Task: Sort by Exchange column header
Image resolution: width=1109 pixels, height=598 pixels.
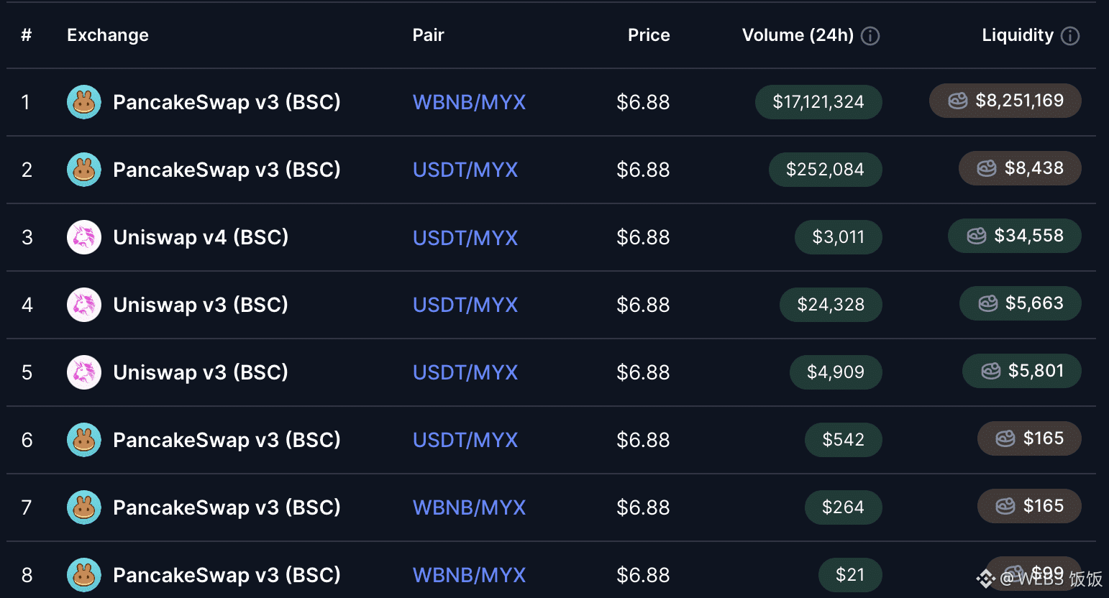Action: [108, 35]
